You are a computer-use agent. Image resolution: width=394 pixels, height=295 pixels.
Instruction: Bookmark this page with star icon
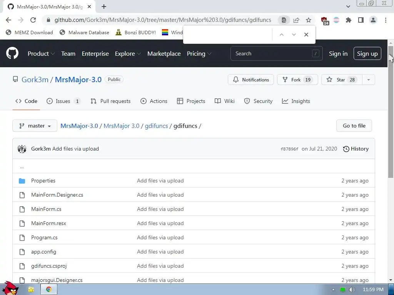pyautogui.click(x=309, y=20)
